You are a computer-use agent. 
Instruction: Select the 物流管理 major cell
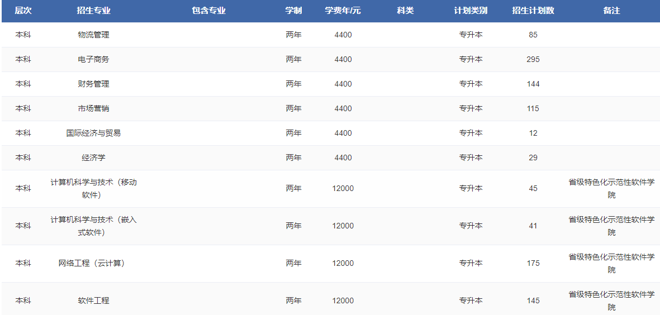click(93, 35)
